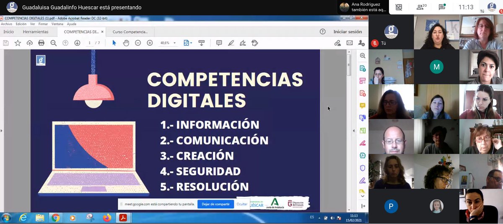
Task: Click the taskbar clock 11:13
Action: tap(354, 218)
